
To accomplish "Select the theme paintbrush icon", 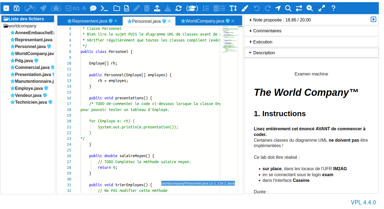I will [245, 8].
